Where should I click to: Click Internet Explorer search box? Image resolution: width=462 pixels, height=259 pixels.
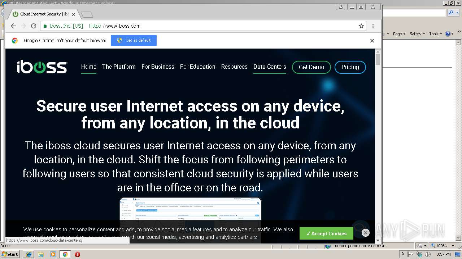click(414, 13)
